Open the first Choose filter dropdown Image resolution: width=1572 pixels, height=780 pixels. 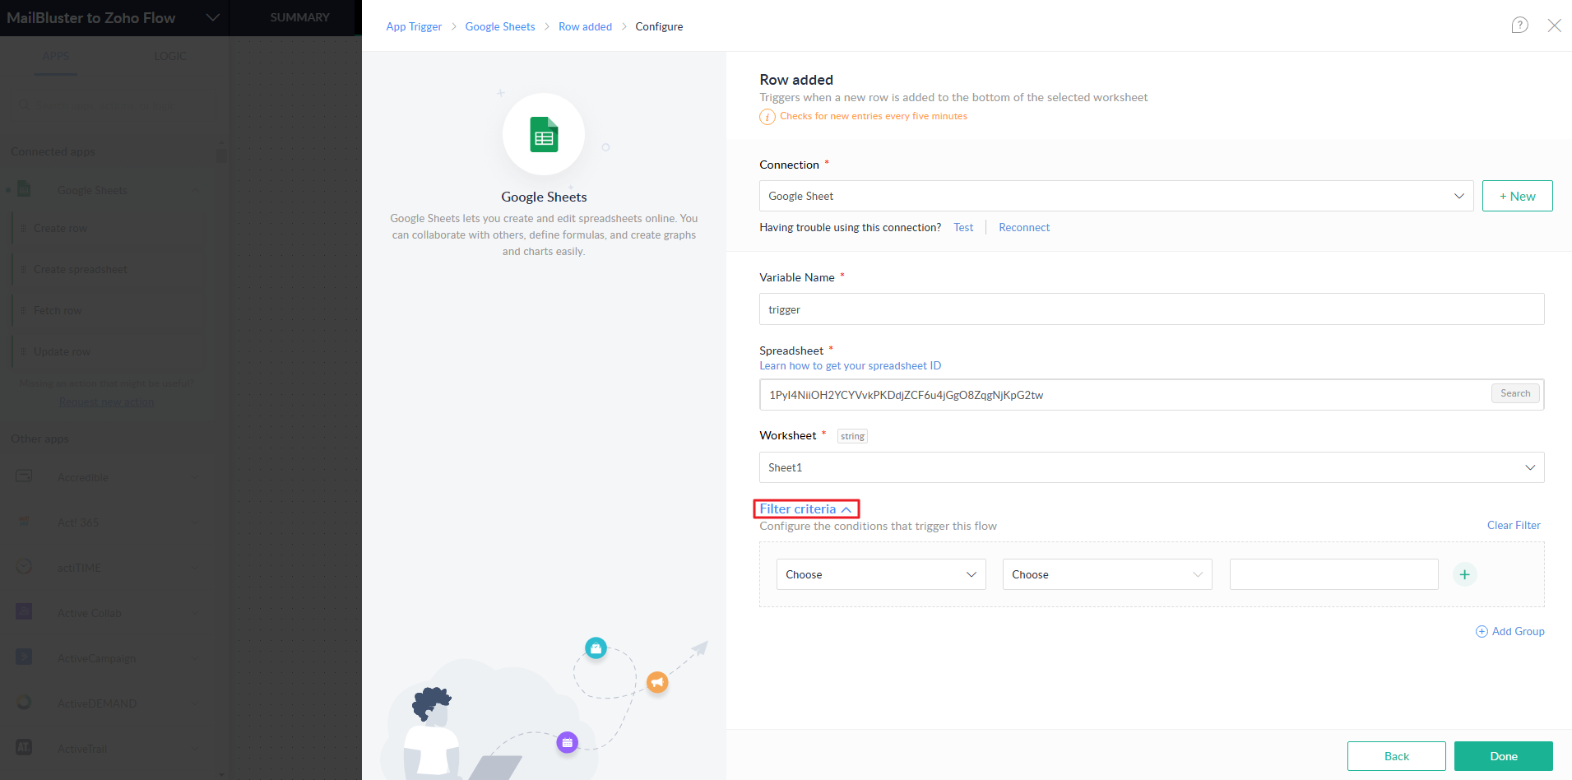(x=880, y=574)
